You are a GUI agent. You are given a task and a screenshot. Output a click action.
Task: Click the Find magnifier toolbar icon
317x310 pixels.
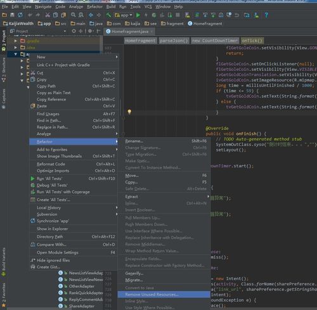point(73,15)
